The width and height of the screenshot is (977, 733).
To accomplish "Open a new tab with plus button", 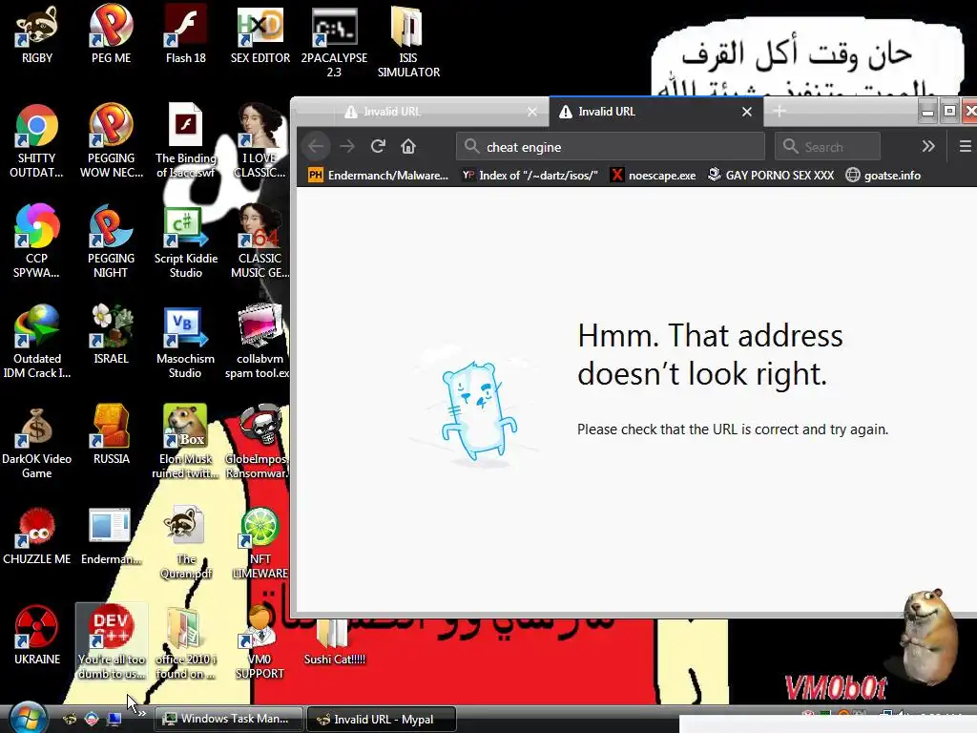I will click(x=780, y=111).
